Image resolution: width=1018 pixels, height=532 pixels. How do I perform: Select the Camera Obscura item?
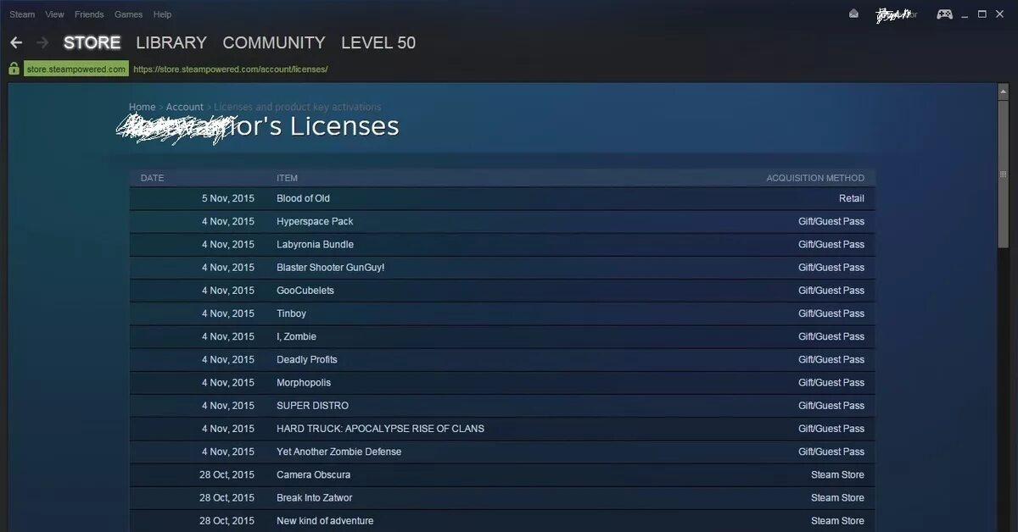tap(313, 474)
